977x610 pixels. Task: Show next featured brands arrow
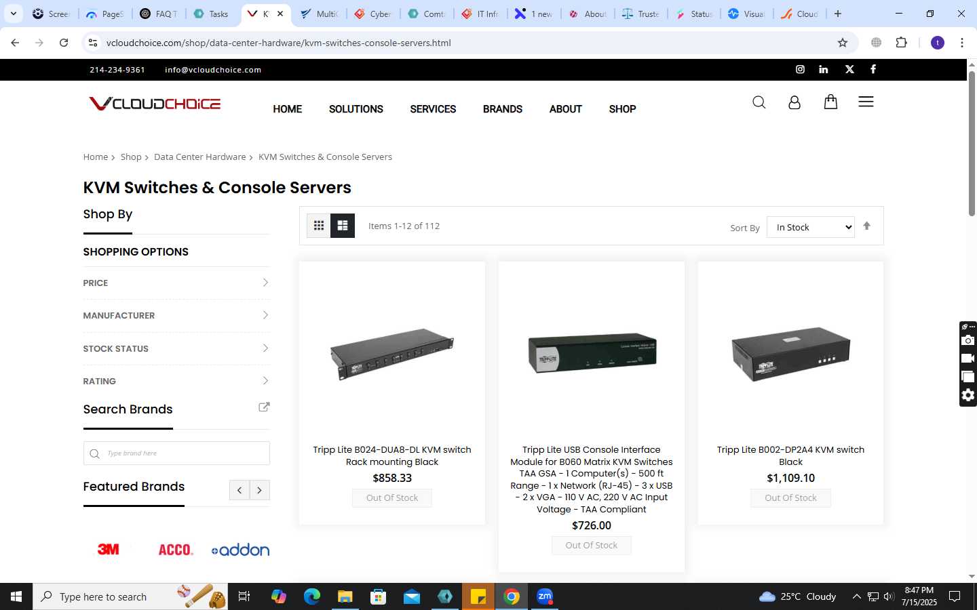pos(259,490)
